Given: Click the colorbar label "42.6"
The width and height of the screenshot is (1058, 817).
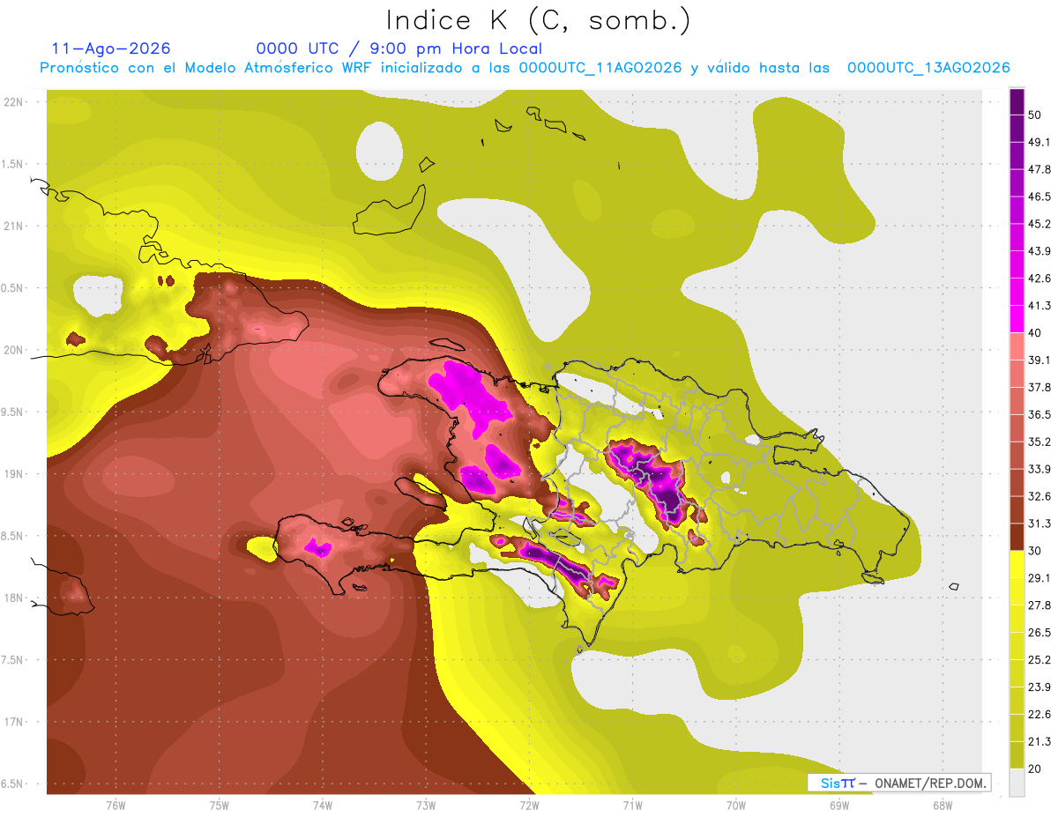Looking at the screenshot, I should click(1039, 279).
